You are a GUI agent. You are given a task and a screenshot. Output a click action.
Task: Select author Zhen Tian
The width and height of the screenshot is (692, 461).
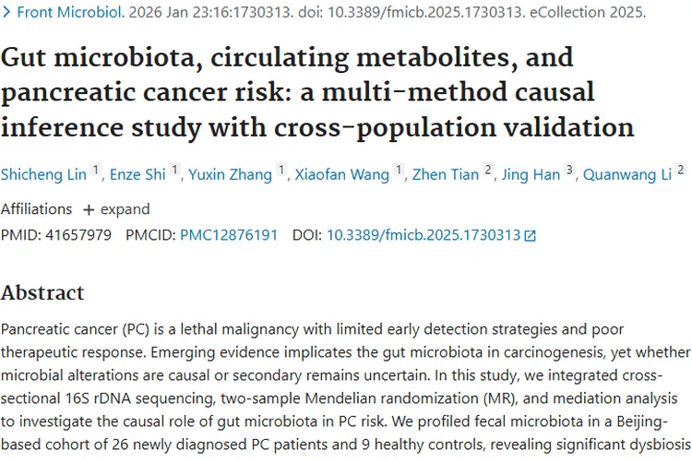click(445, 174)
